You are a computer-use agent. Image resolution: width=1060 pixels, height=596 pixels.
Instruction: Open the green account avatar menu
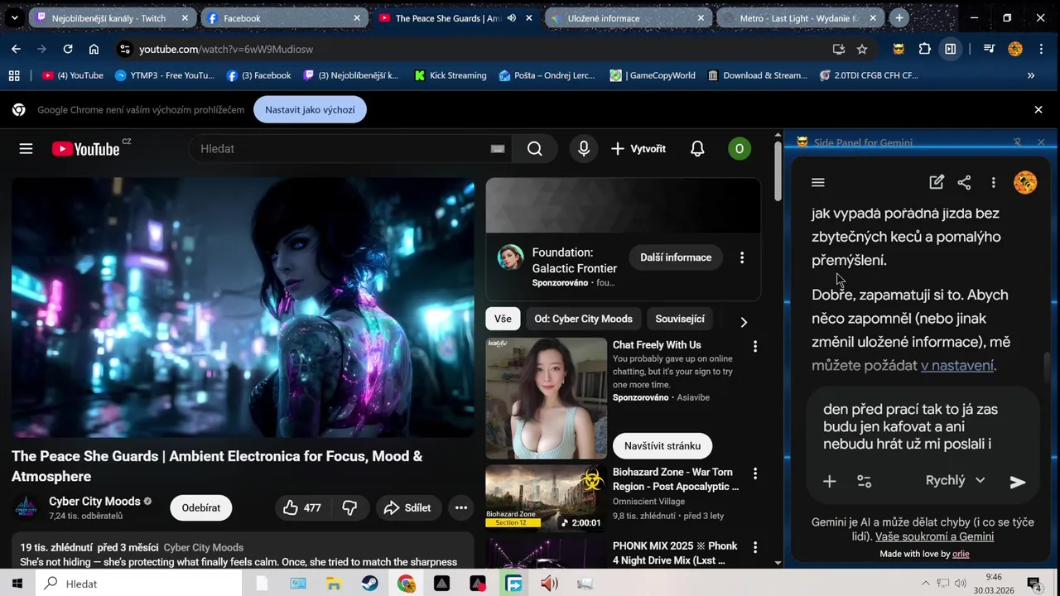click(x=739, y=149)
